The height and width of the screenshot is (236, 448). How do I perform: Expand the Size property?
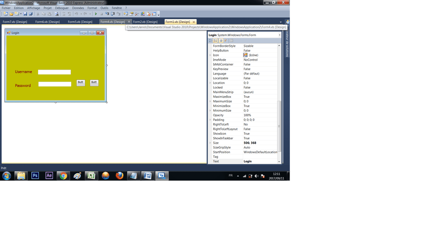point(211,143)
